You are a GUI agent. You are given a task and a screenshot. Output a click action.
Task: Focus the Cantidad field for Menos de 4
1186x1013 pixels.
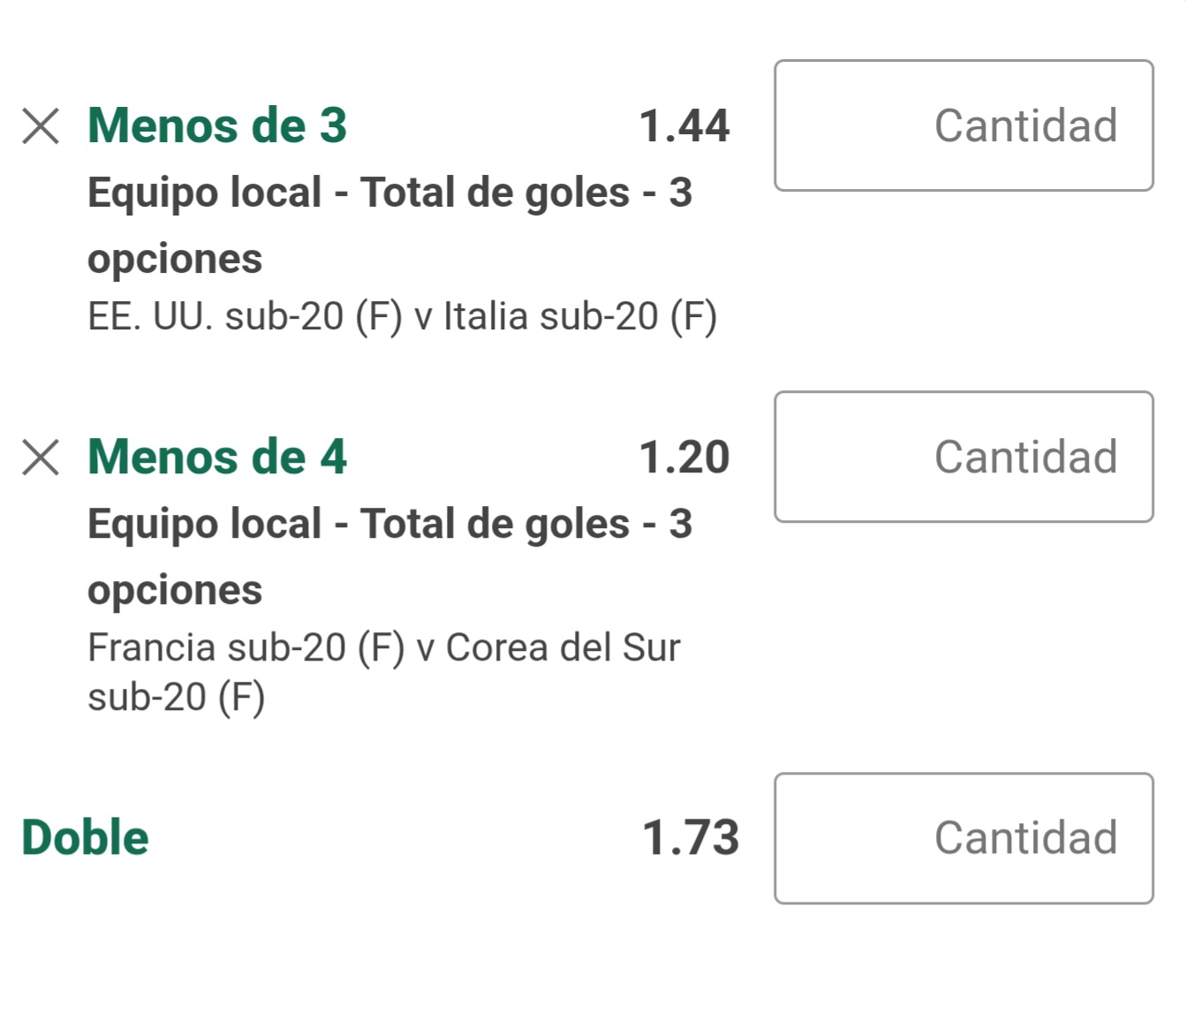point(963,457)
